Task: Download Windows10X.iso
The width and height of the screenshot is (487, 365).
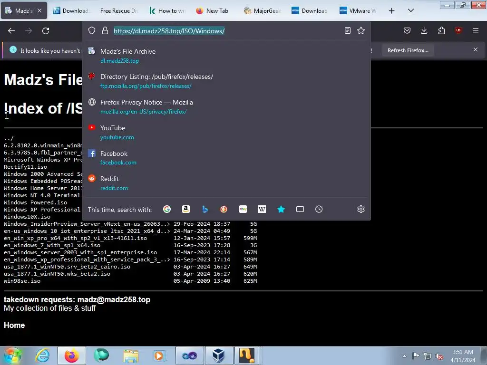Action: (x=27, y=217)
